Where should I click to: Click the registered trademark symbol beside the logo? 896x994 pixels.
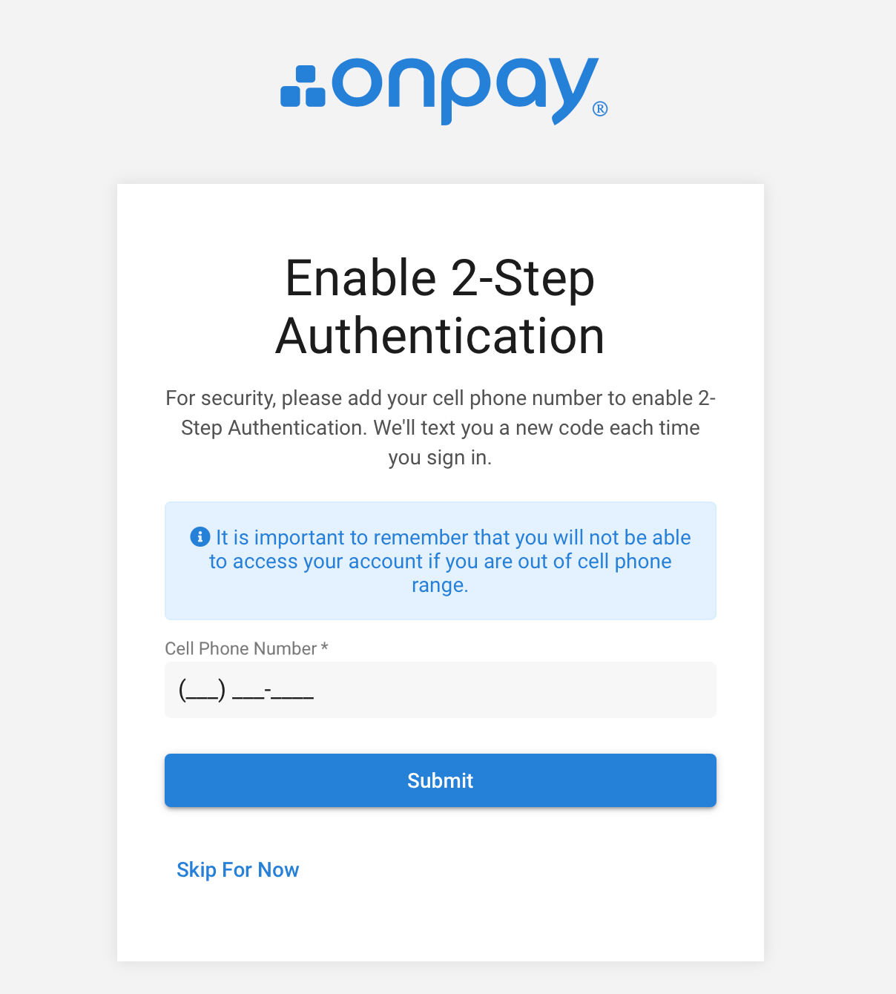(x=600, y=109)
